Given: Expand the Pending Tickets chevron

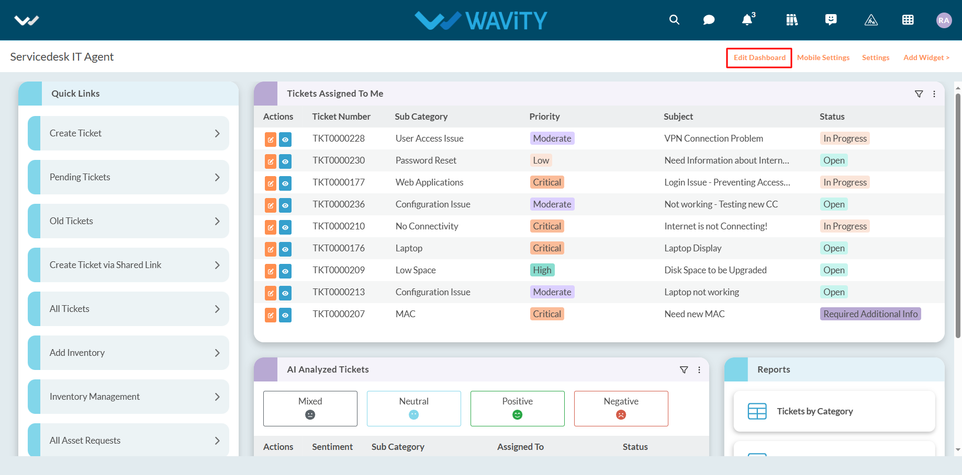Looking at the screenshot, I should pyautogui.click(x=217, y=177).
